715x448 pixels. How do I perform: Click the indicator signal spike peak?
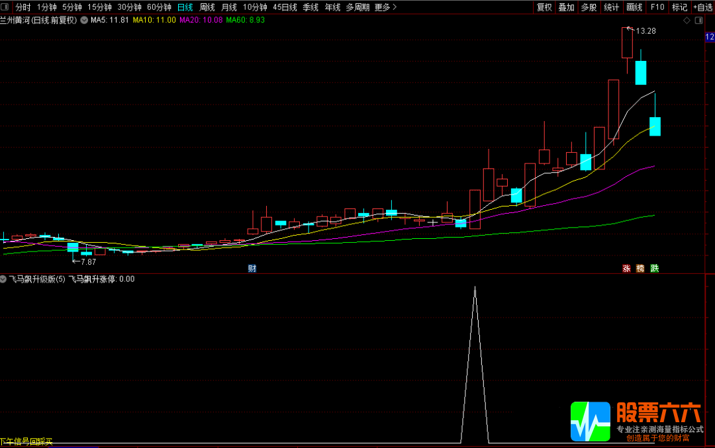(x=475, y=288)
